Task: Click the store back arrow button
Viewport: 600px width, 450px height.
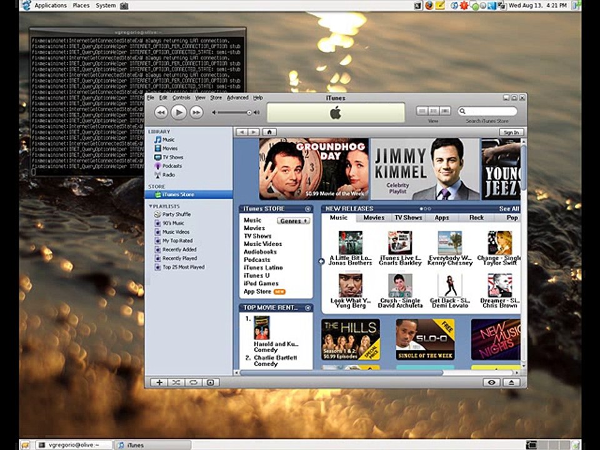Action: [242, 132]
